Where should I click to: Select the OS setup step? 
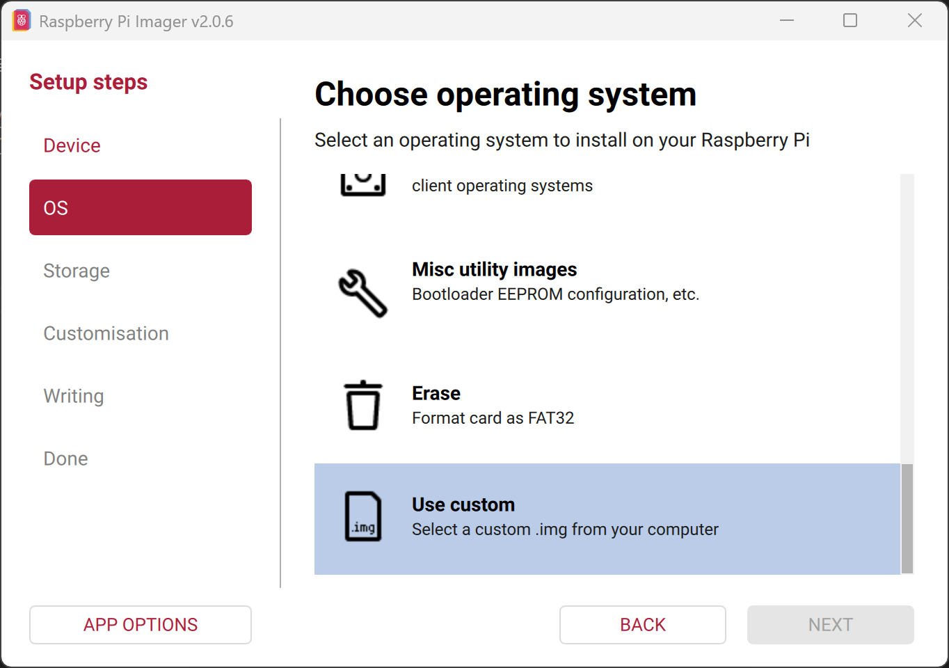pos(140,207)
